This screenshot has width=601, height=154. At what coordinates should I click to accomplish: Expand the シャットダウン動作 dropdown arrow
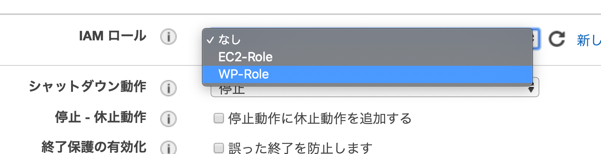click(531, 88)
